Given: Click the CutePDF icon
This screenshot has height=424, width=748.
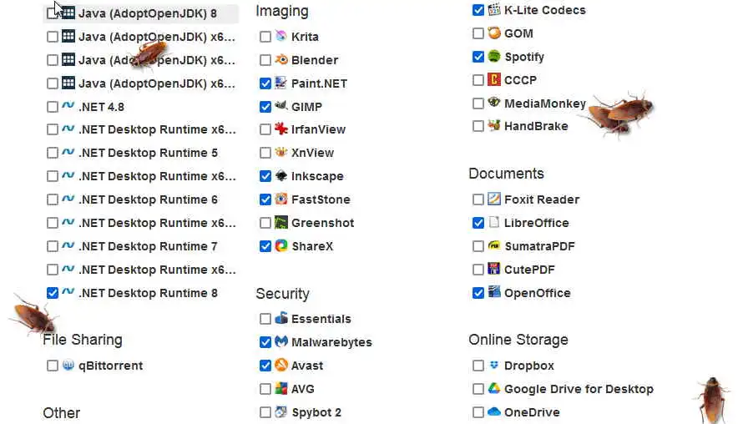Looking at the screenshot, I should [494, 269].
